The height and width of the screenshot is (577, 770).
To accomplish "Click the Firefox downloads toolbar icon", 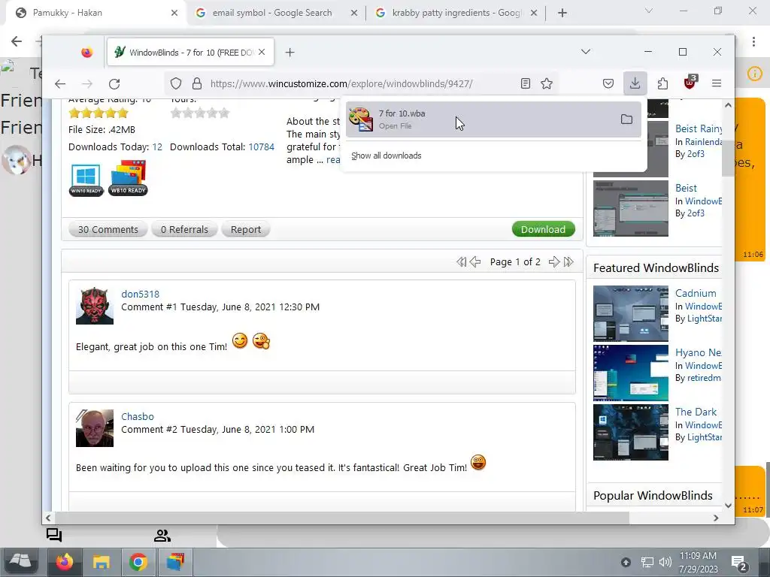I will (635, 83).
